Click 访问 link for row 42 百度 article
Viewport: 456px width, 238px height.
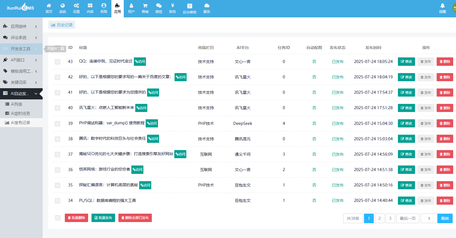(180, 77)
